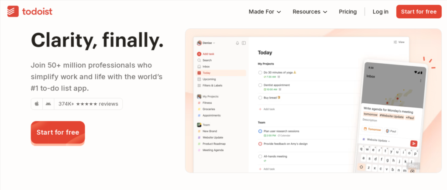Open the Meeting Agenda project
Screen dimensions: 447x190
tap(213, 150)
